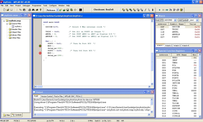The width and height of the screenshot is (203, 122).
Task: Click the falling-edge hold in reset icon
Action: point(149,10)
